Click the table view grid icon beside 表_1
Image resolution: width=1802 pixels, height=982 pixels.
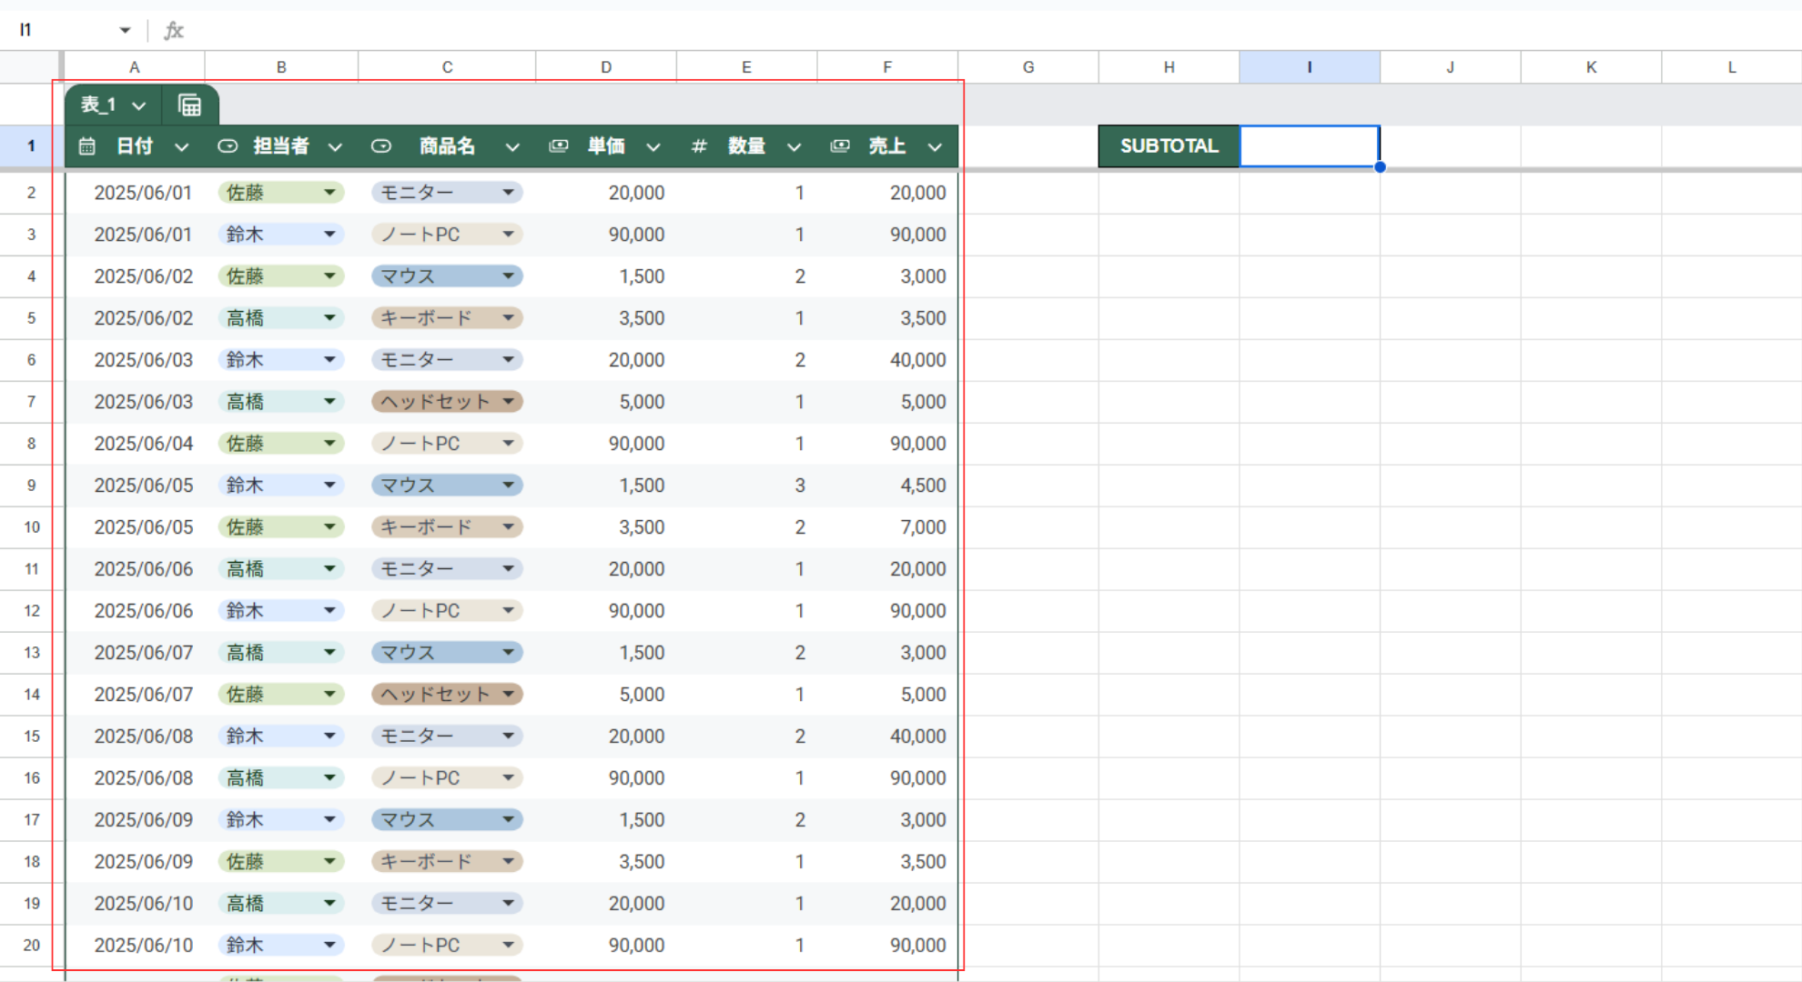[189, 105]
